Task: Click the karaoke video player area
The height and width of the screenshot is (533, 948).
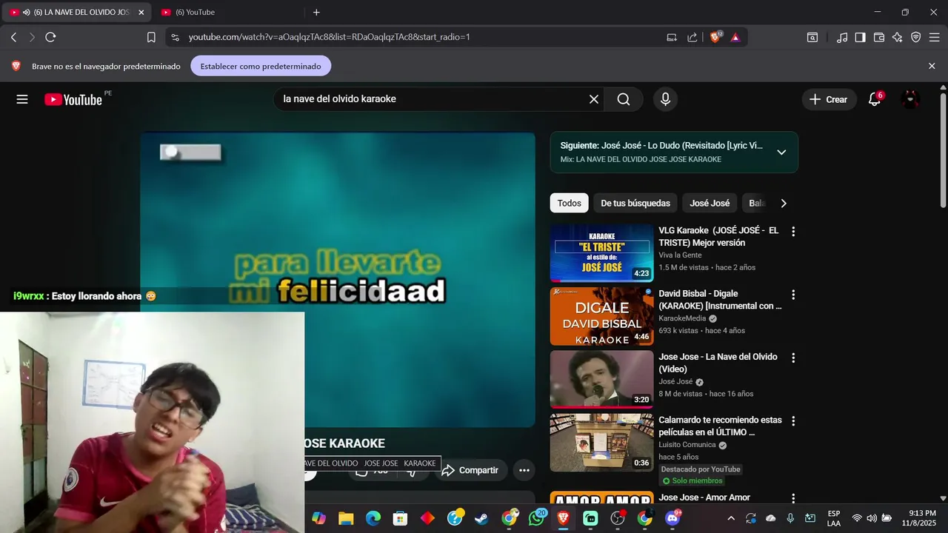Action: [338, 280]
